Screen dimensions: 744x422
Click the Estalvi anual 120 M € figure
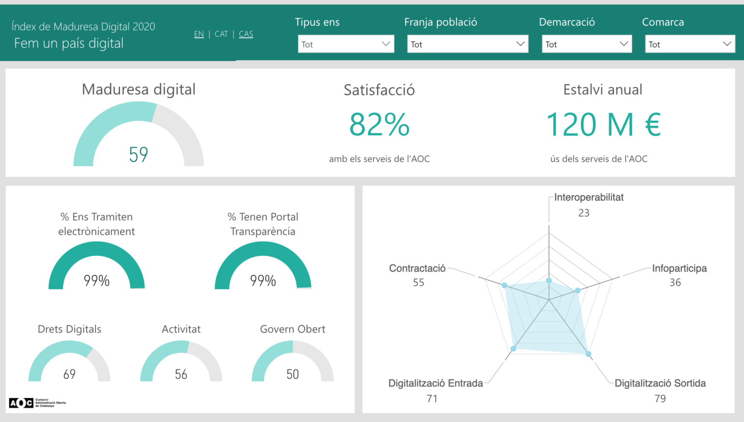pos(603,125)
